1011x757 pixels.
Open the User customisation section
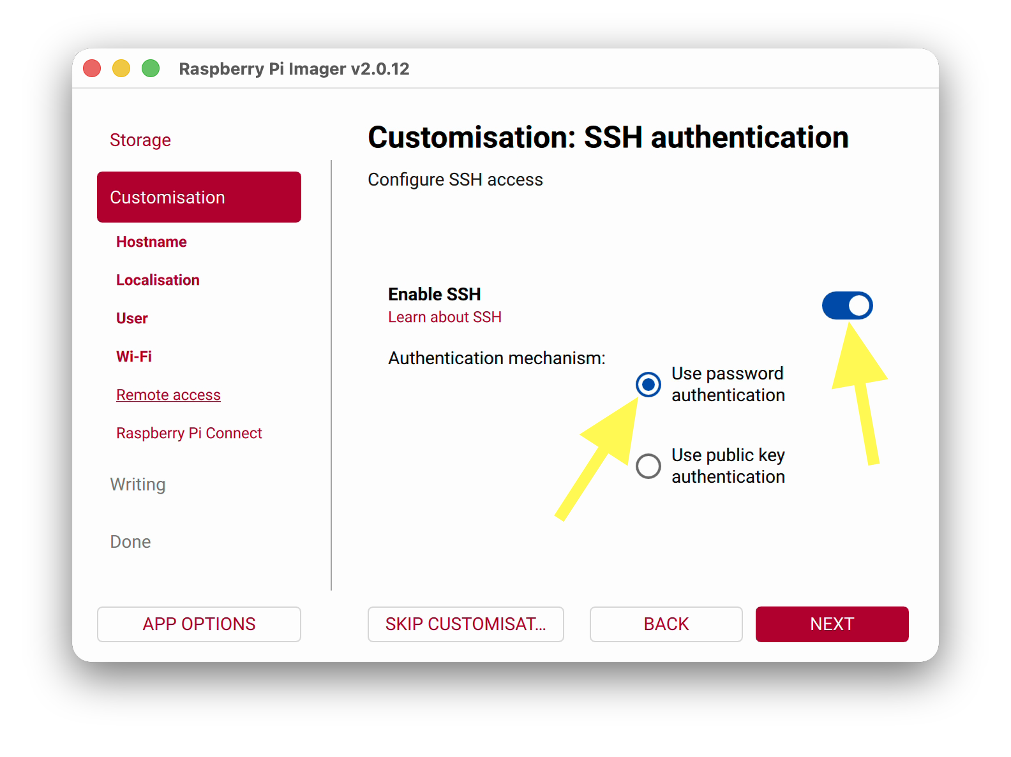pyautogui.click(x=132, y=318)
